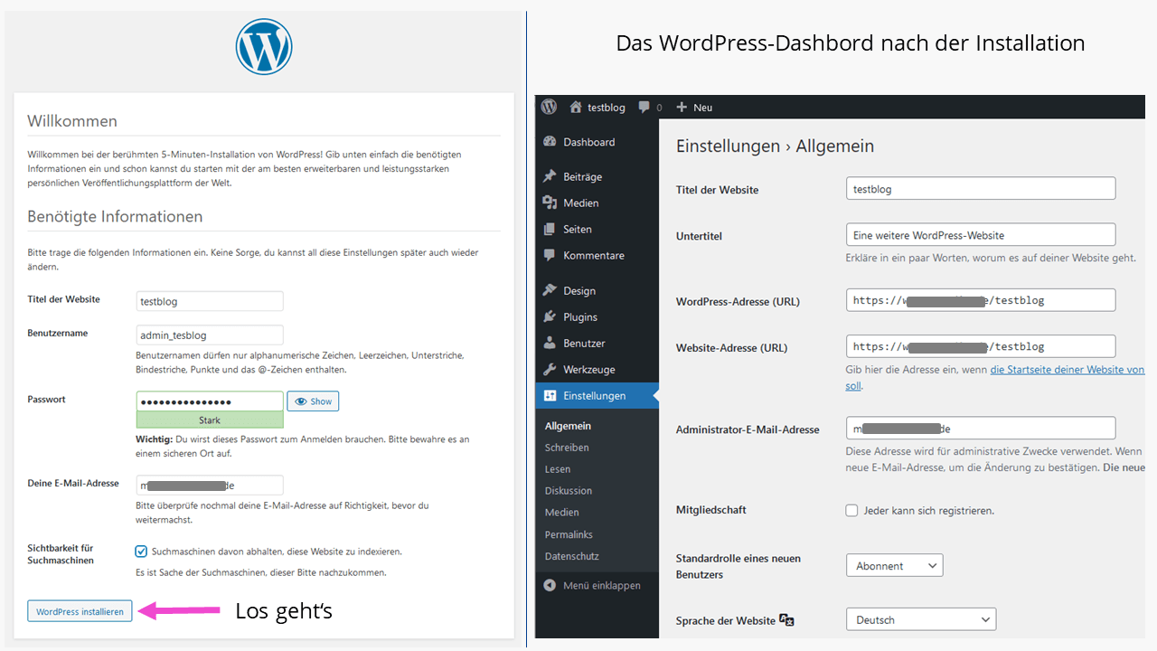Enable 'Jeder kann sich registrieren' checkbox
1157x651 pixels.
[x=851, y=511]
